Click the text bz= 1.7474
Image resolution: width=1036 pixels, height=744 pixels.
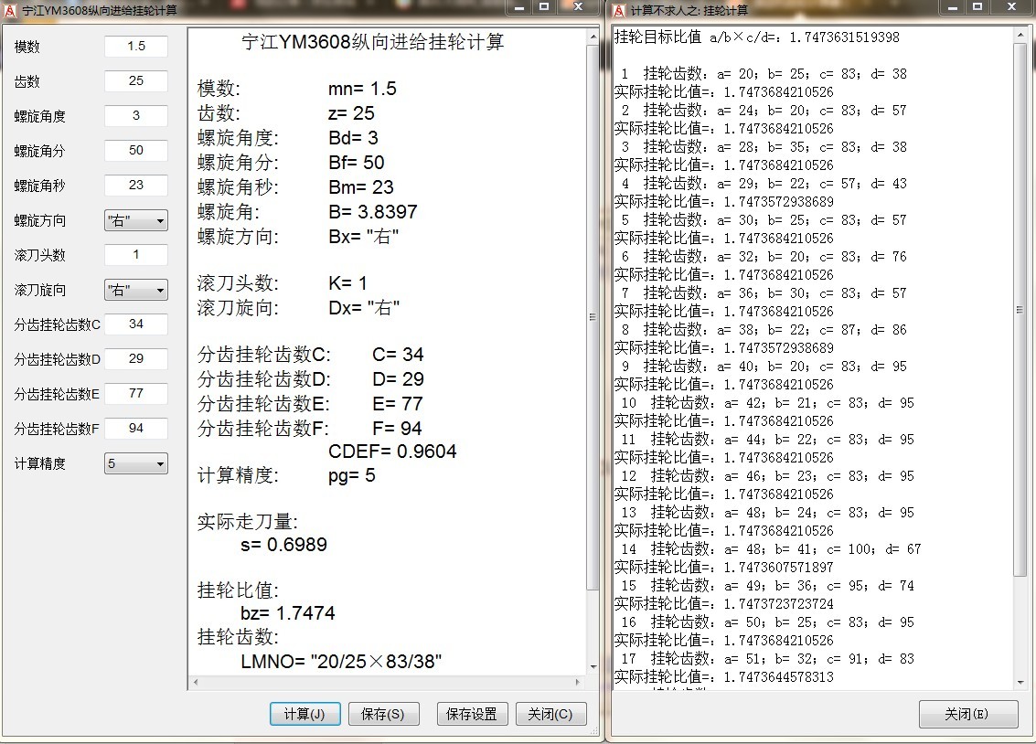click(288, 613)
